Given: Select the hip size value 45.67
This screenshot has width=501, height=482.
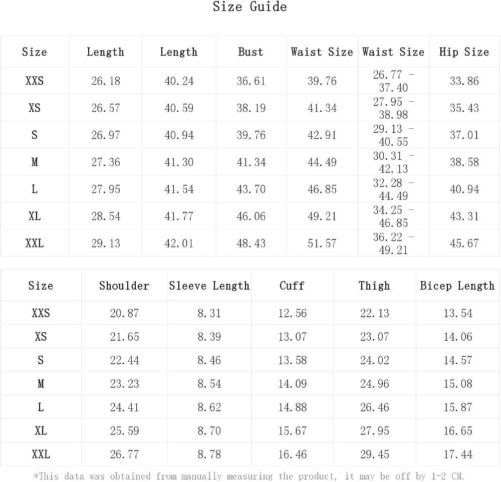Looking at the screenshot, I should (464, 244).
